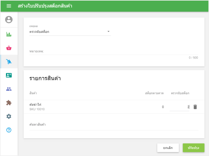Screen dimensions: 209x156
Task: Click the 0 / 500 character counter
Action: (x=193, y=58)
